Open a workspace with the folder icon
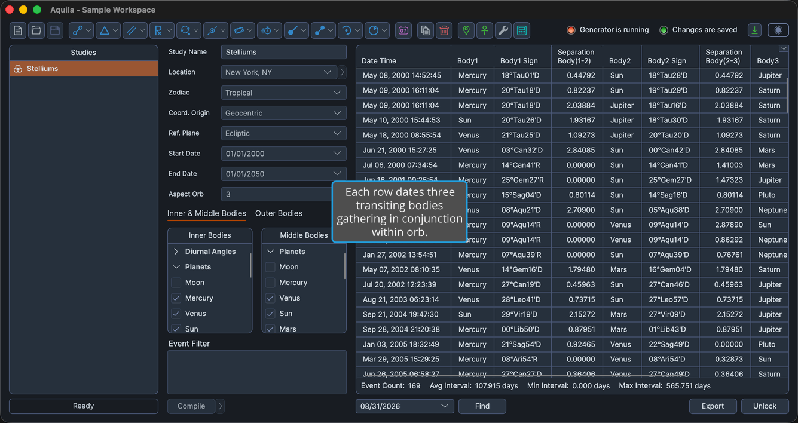Image resolution: width=798 pixels, height=423 pixels. point(36,30)
